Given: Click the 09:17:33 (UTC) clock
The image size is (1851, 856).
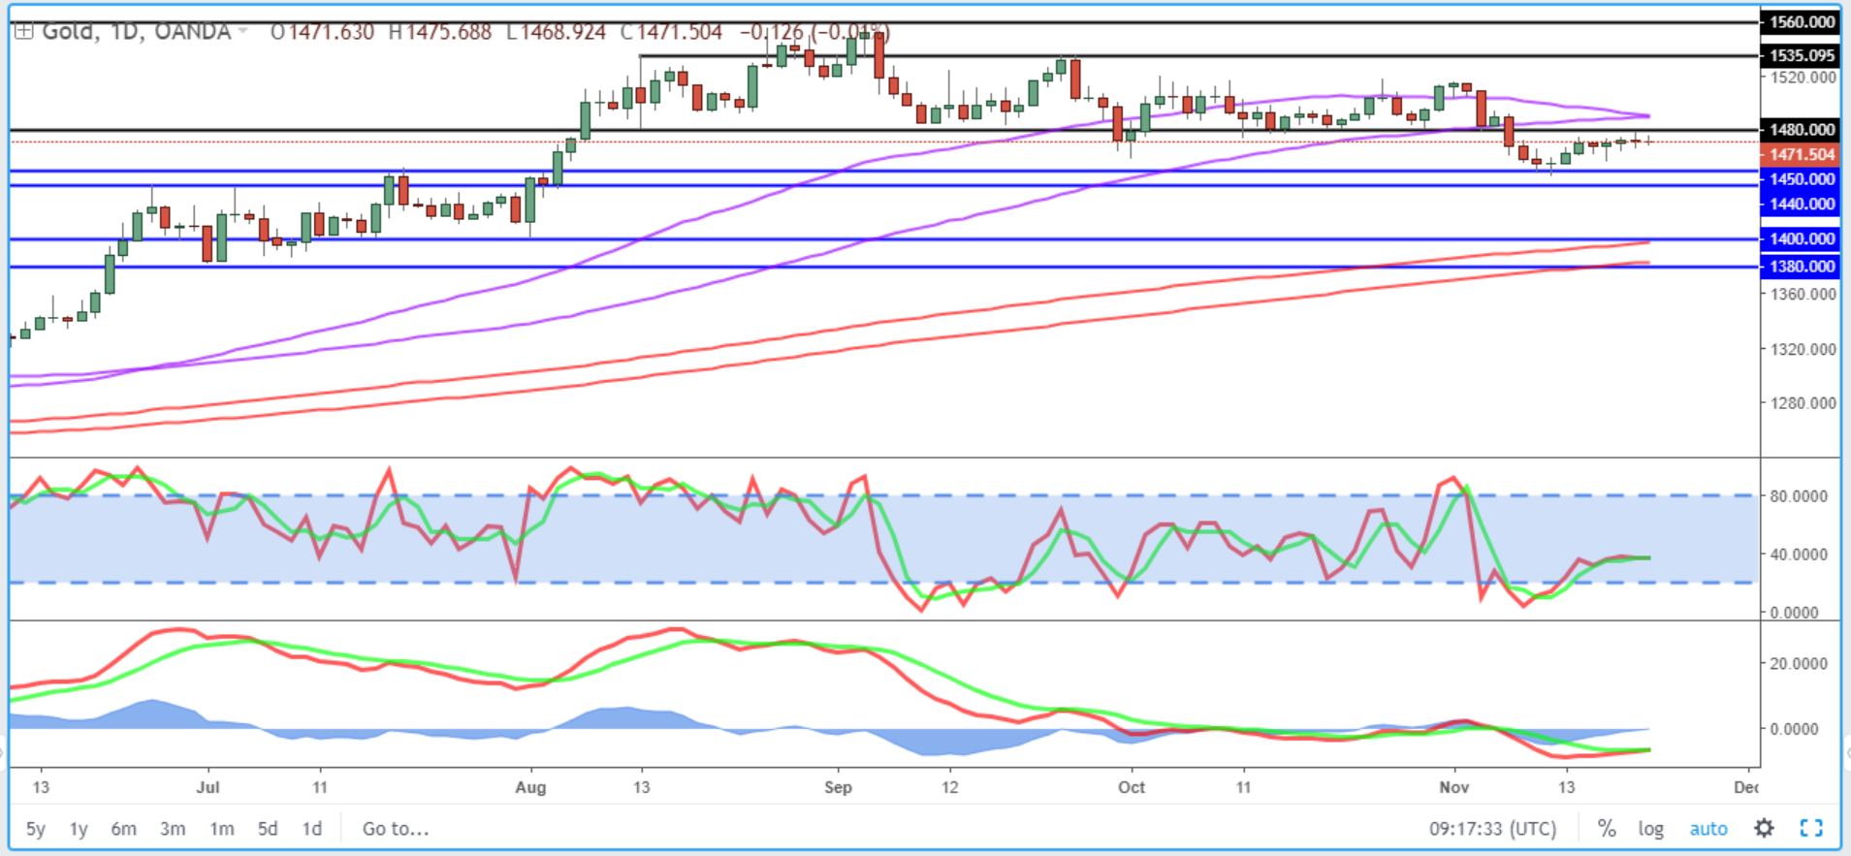Looking at the screenshot, I should pos(1492,829).
